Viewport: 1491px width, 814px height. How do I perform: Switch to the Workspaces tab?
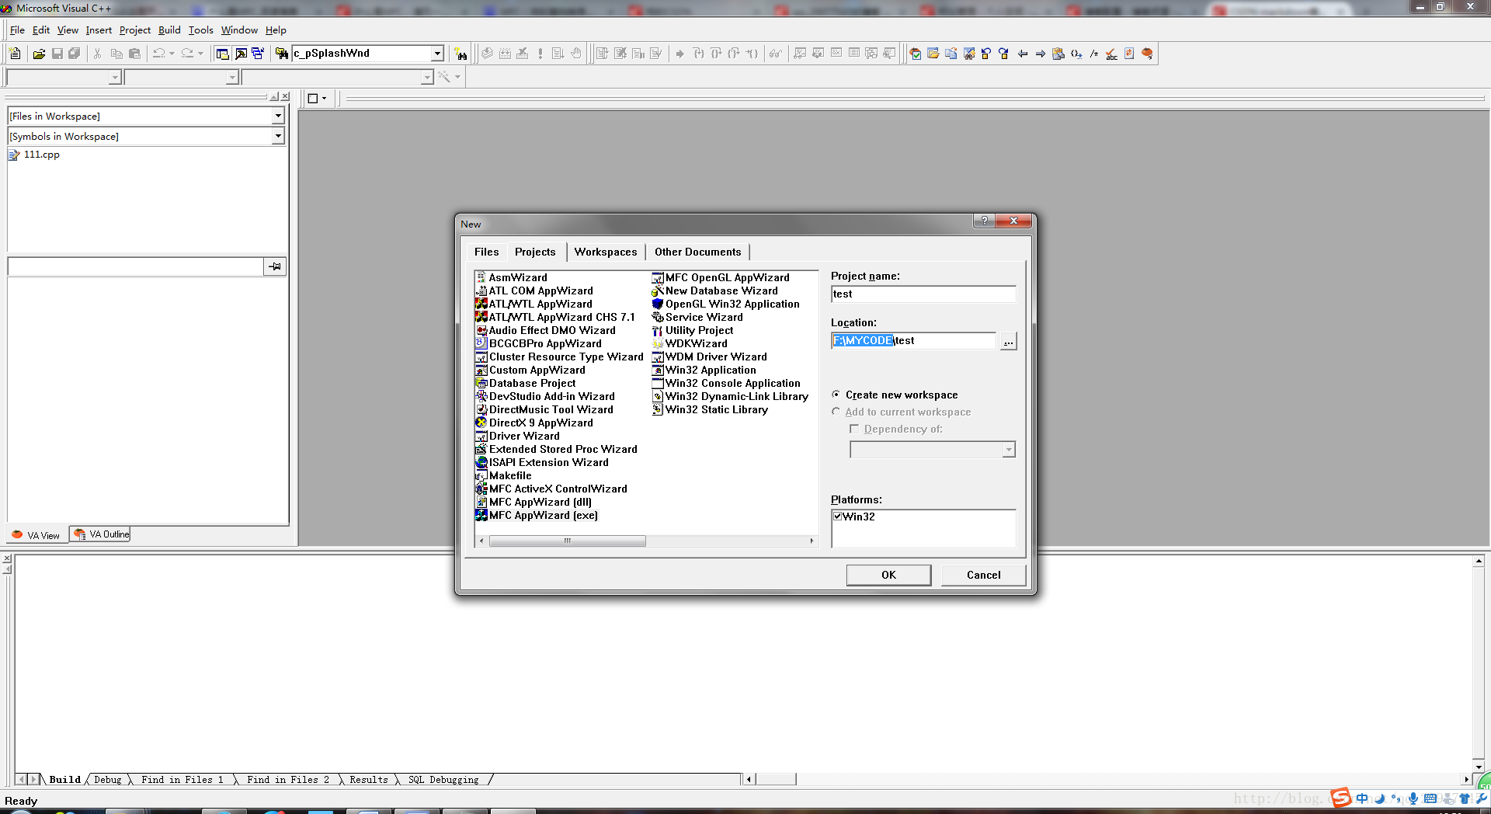point(606,252)
